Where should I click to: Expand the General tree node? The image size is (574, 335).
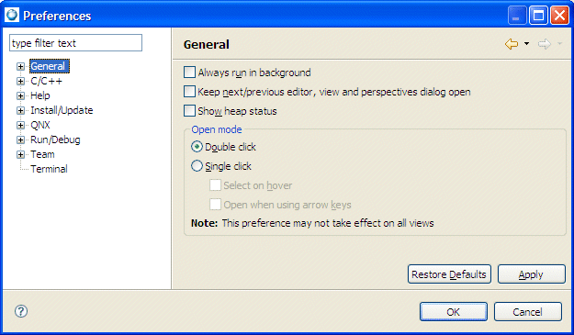tap(20, 66)
